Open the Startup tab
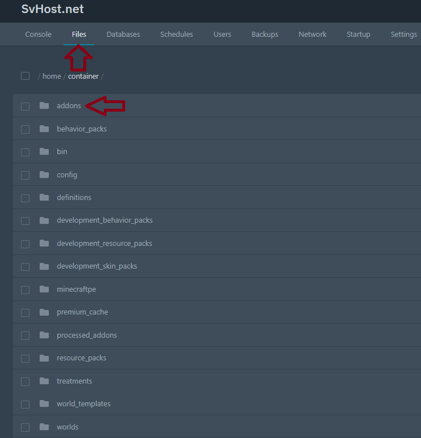 click(358, 35)
